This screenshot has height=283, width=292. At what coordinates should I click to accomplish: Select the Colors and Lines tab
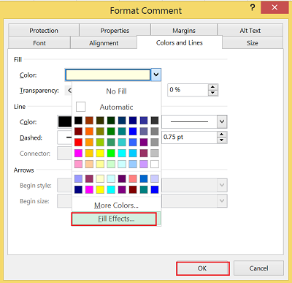(180, 42)
